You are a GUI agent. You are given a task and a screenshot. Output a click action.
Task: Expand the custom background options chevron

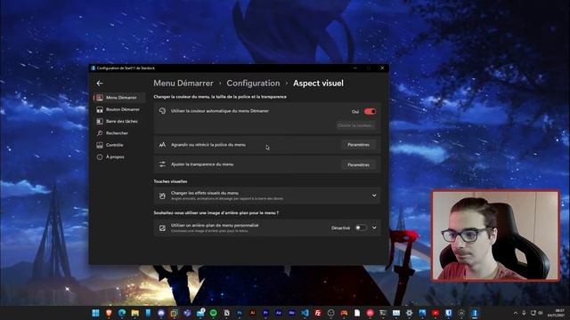click(x=374, y=228)
